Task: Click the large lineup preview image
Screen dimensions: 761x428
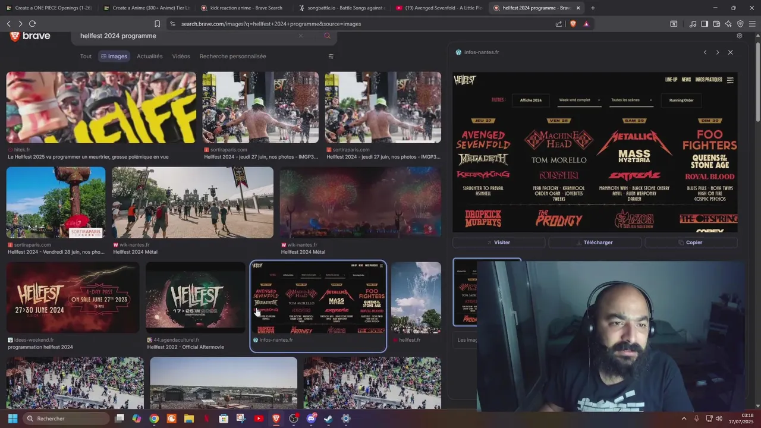Action: 595,152
